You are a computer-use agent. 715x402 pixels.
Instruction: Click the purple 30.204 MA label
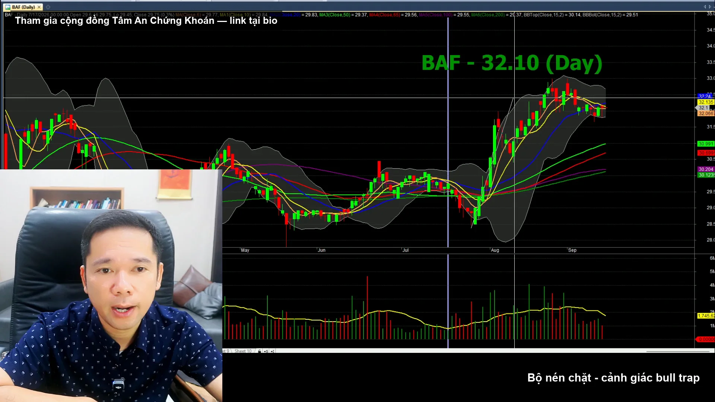[706, 169]
